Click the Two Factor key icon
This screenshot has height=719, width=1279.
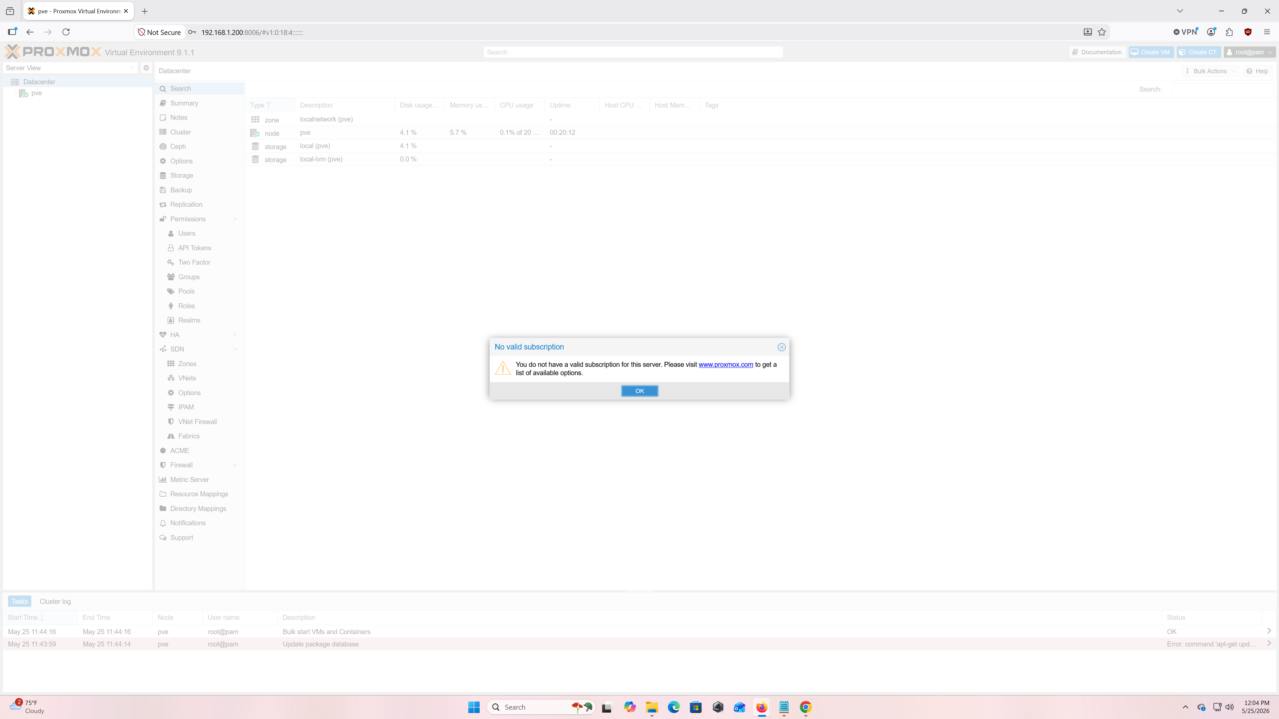(x=171, y=263)
